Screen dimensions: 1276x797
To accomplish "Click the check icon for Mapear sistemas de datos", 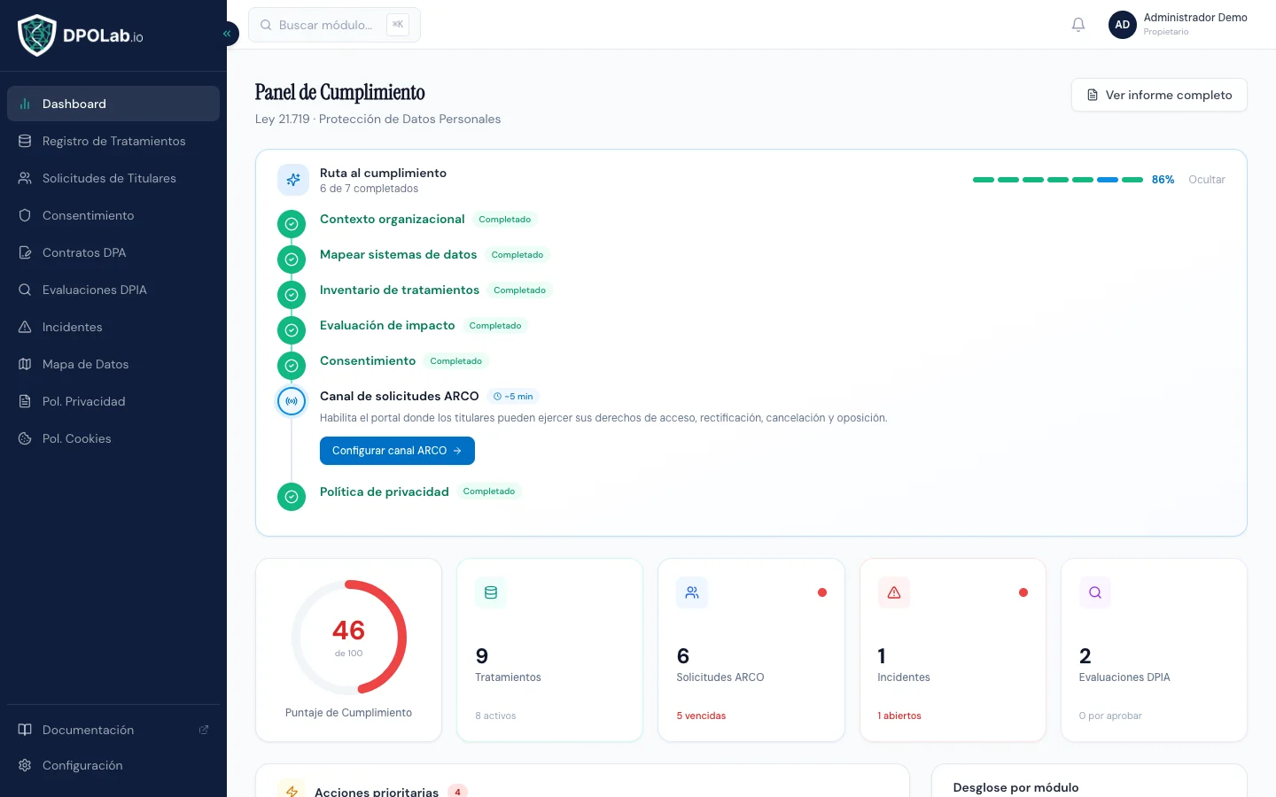I will point(292,259).
